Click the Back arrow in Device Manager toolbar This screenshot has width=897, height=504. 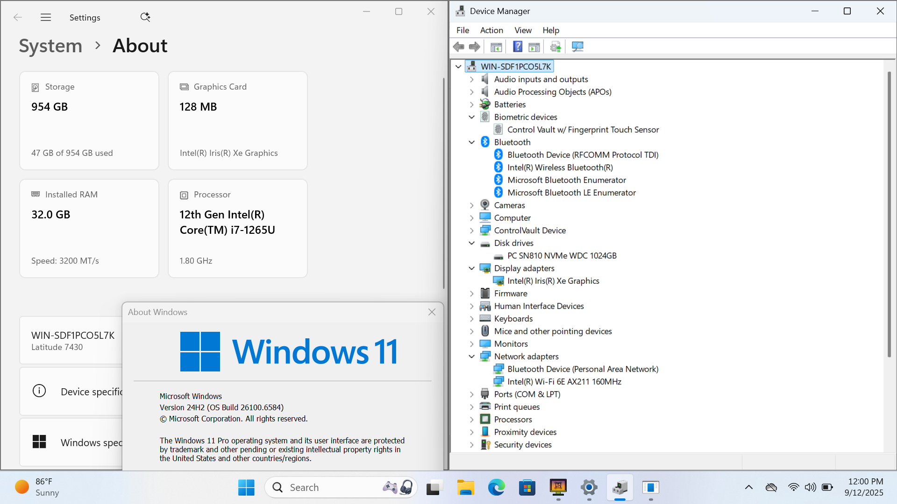(x=459, y=47)
